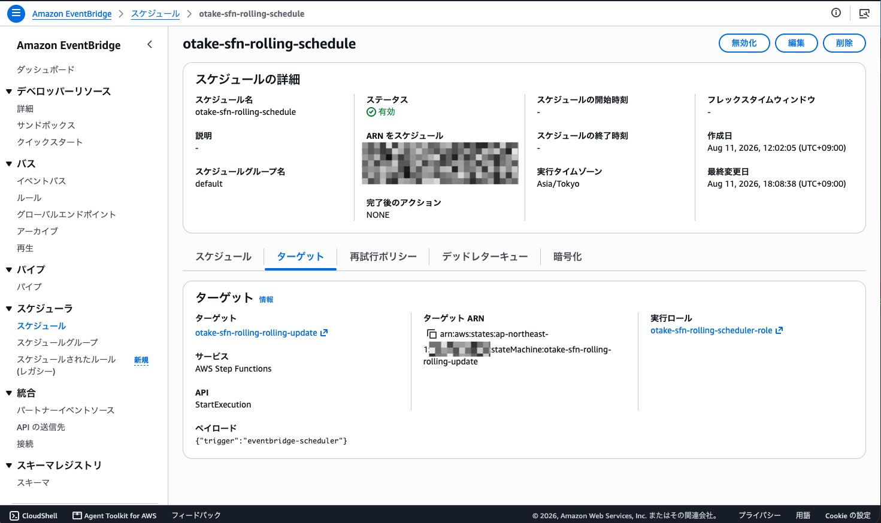Open 詳細 in the sidebar
The height and width of the screenshot is (523, 881).
tap(25, 108)
